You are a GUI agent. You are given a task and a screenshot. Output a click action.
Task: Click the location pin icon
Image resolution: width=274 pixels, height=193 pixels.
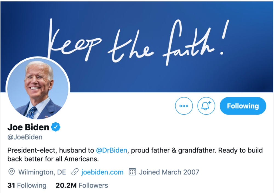coord(12,172)
